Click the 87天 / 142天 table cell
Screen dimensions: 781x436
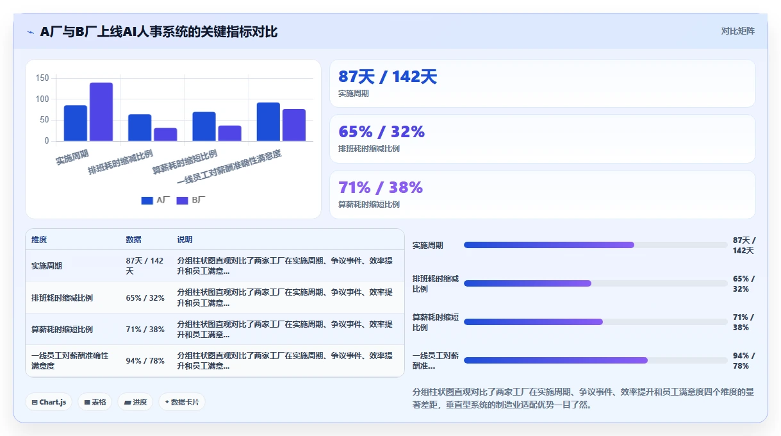click(146, 265)
